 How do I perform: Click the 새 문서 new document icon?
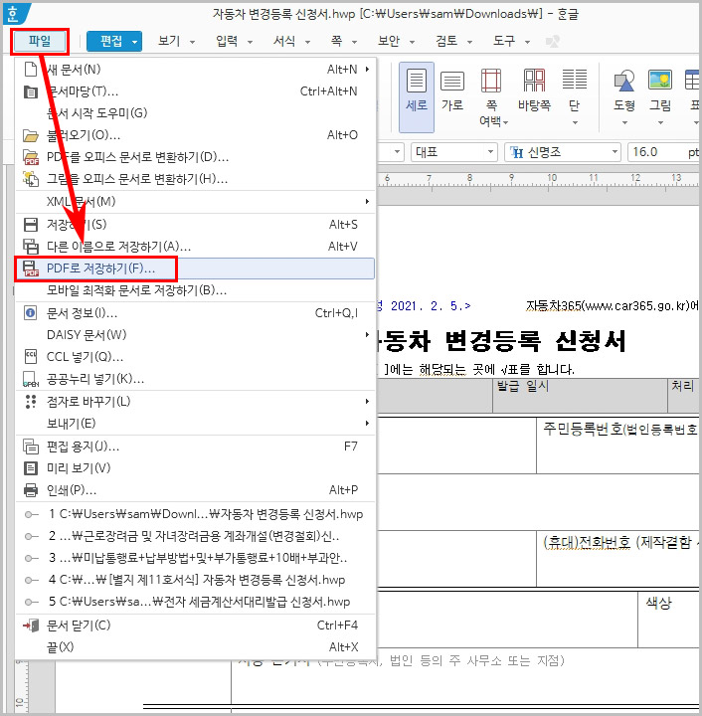(31, 70)
